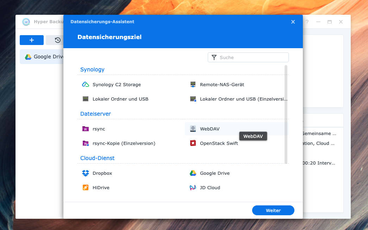Screen dimensions: 368x230
Task: Close the Datensicherungs-Assistent dialog
Action: coord(293,21)
